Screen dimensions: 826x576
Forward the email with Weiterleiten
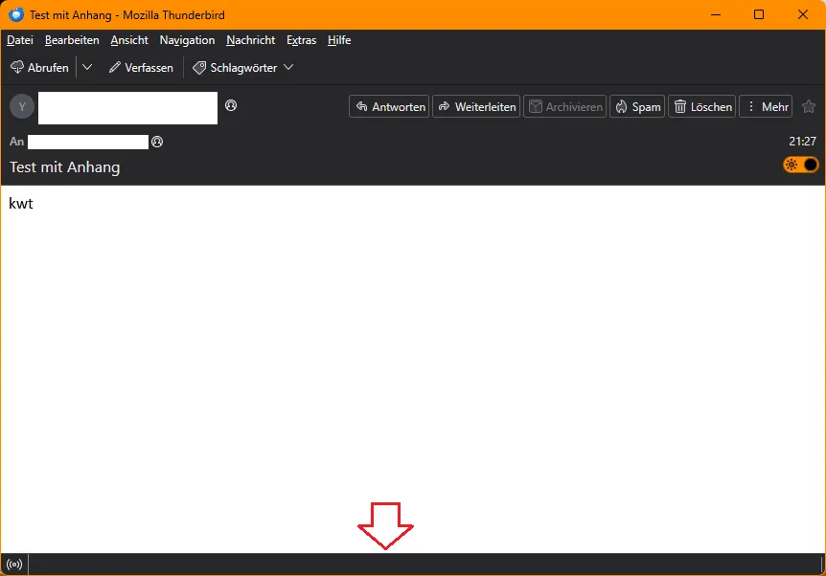[x=477, y=107]
